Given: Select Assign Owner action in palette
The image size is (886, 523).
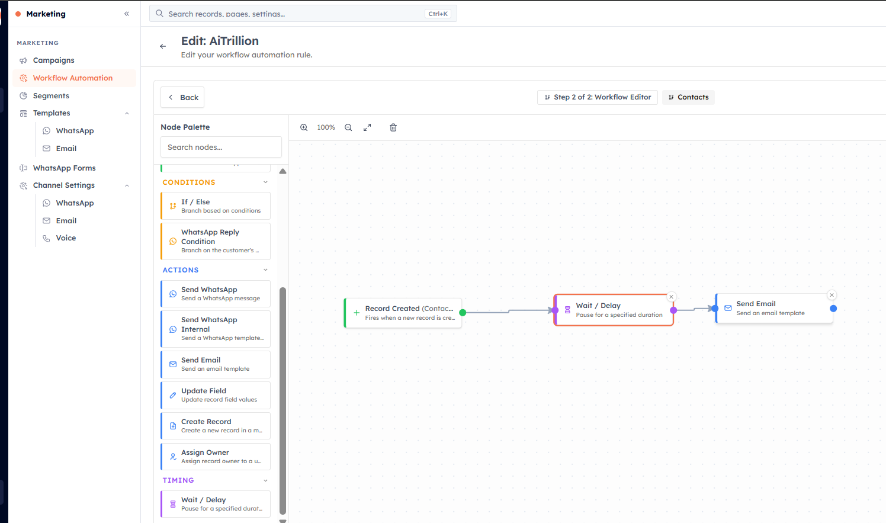Looking at the screenshot, I should [216, 457].
